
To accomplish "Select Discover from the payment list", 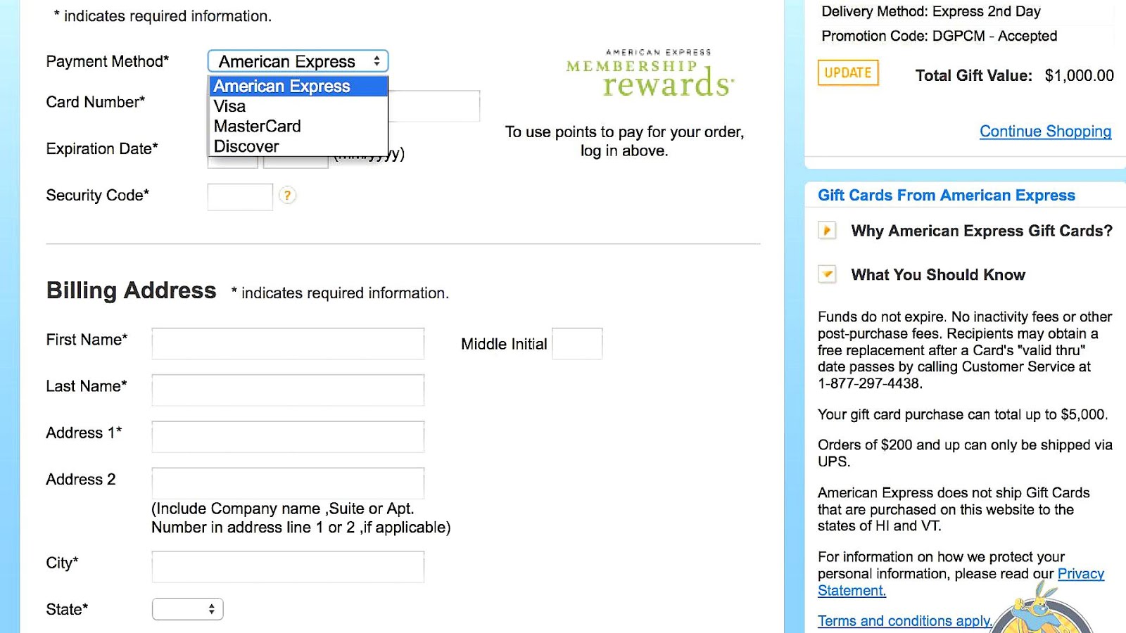I will tap(298, 146).
